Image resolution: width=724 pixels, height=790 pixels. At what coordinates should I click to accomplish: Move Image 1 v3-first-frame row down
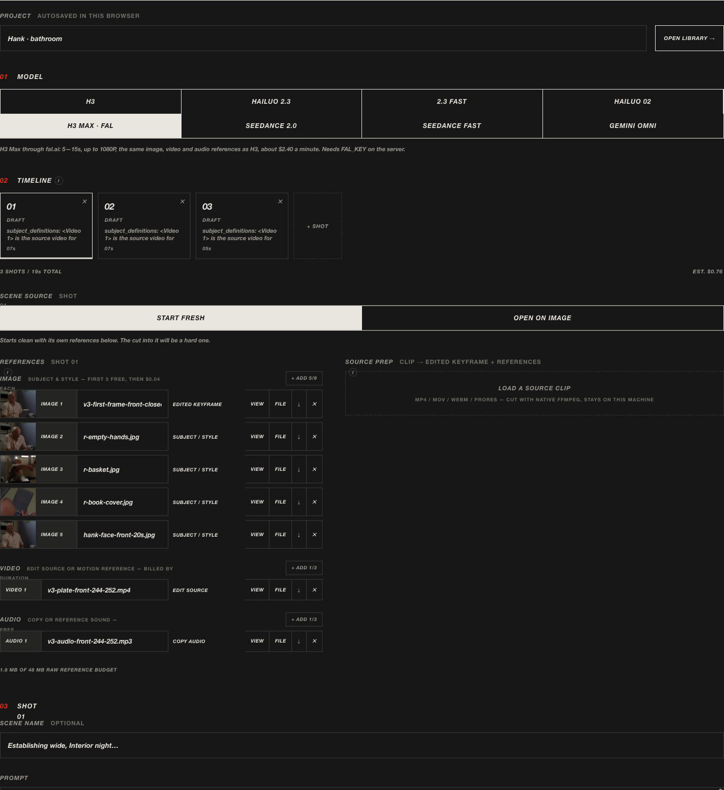(x=299, y=404)
